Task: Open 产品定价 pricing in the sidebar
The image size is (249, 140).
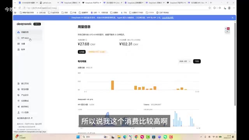Action: (29, 95)
